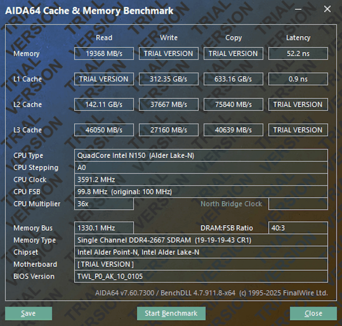The width and height of the screenshot is (342, 326).
Task: Select L2 Cache Write 37667 MB/s
Action: [x=169, y=105]
